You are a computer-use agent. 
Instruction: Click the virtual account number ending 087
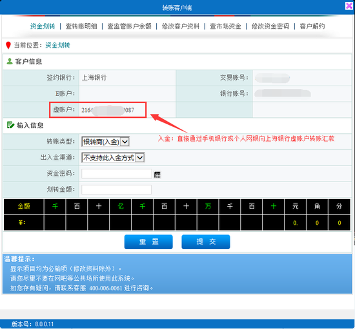(108, 110)
